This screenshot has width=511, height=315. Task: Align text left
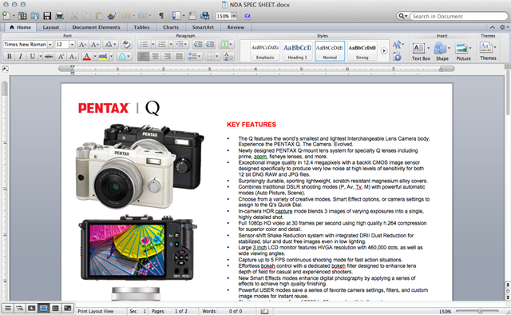143,57
